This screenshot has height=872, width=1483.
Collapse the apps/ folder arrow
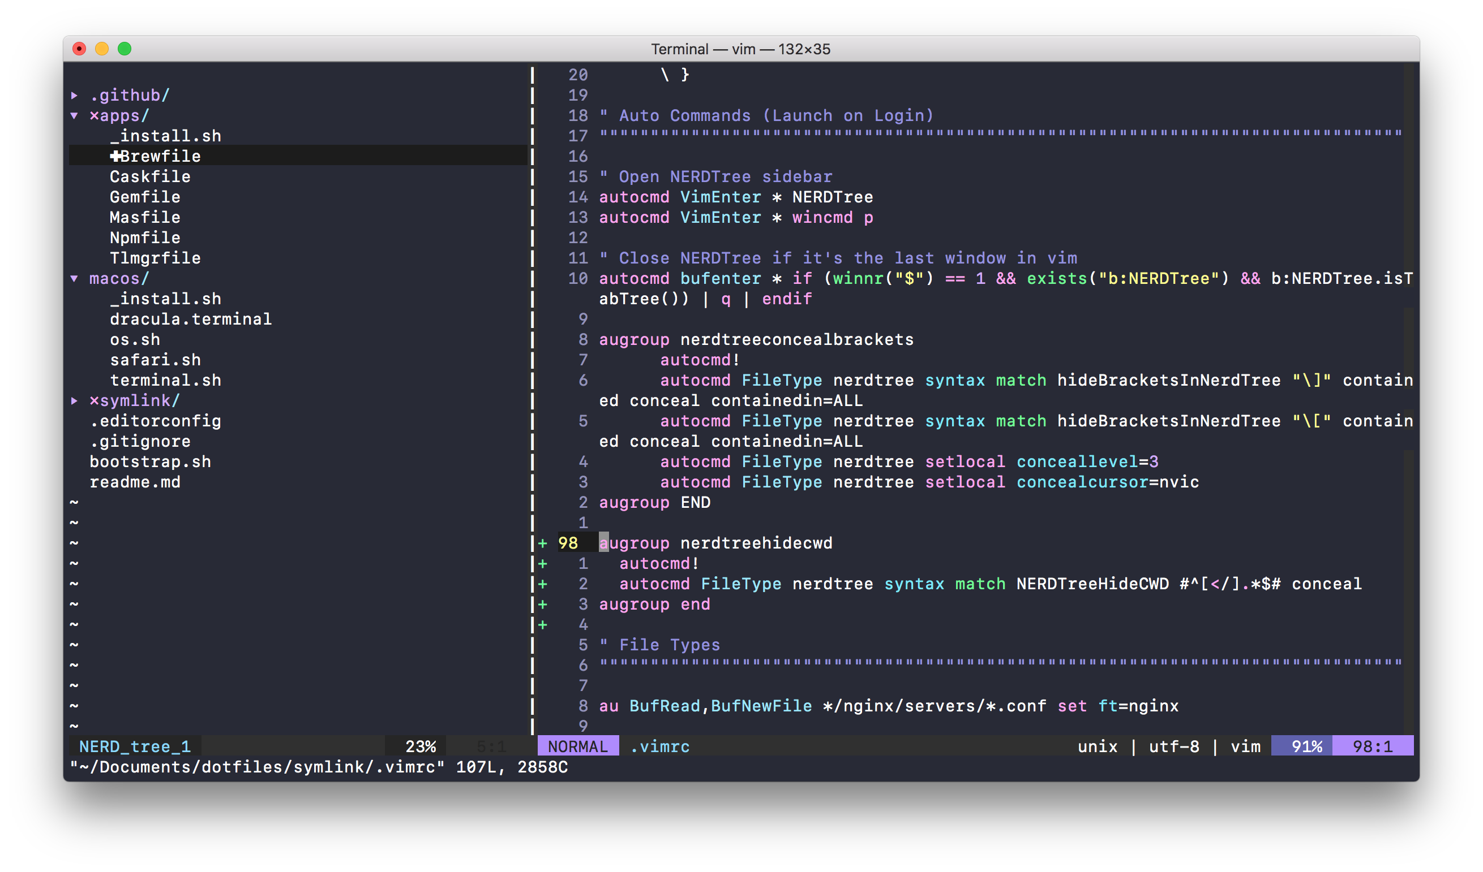pyautogui.click(x=74, y=115)
